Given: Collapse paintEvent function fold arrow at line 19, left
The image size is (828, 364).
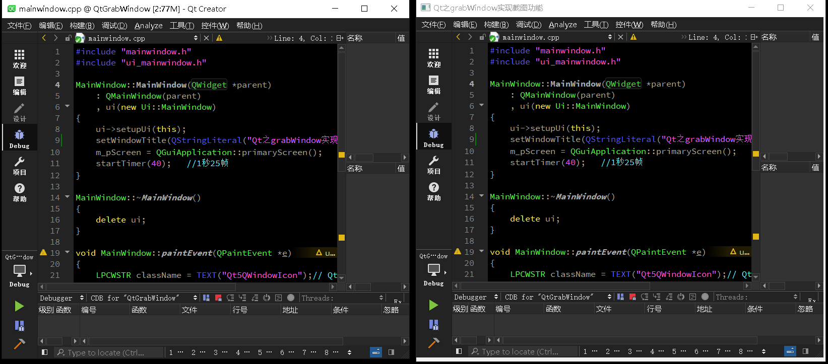Looking at the screenshot, I should coord(67,252).
